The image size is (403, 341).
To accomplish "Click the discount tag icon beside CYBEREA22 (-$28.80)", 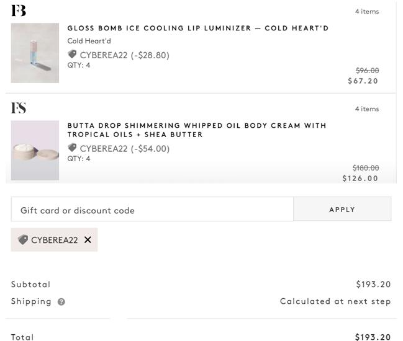I will (72, 55).
